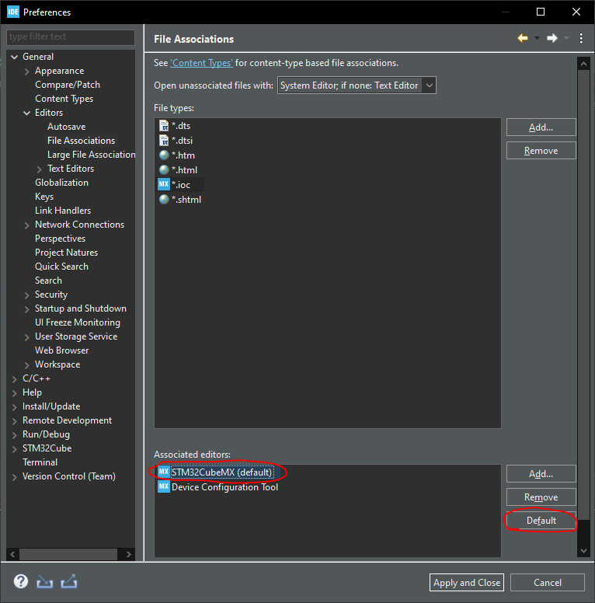Click the tree horizontal scrollbar left arrow
The height and width of the screenshot is (603, 595).
click(x=12, y=554)
